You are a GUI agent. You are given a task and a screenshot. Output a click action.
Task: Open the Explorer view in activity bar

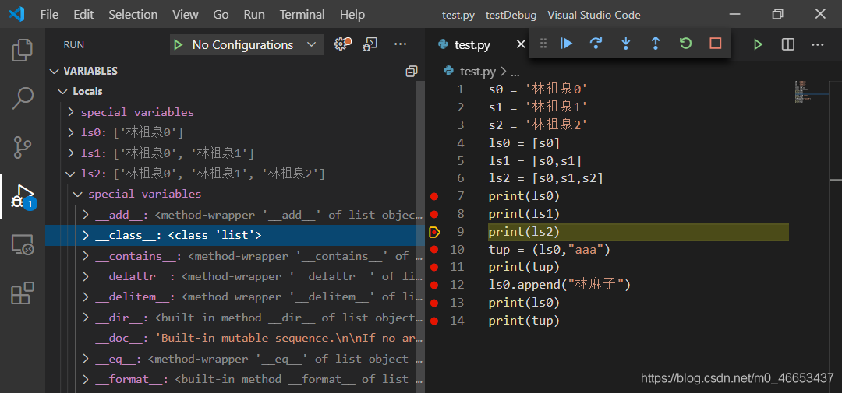coord(23,51)
